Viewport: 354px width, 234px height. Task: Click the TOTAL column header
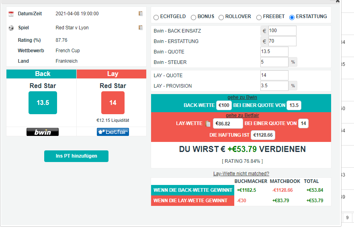311,181
